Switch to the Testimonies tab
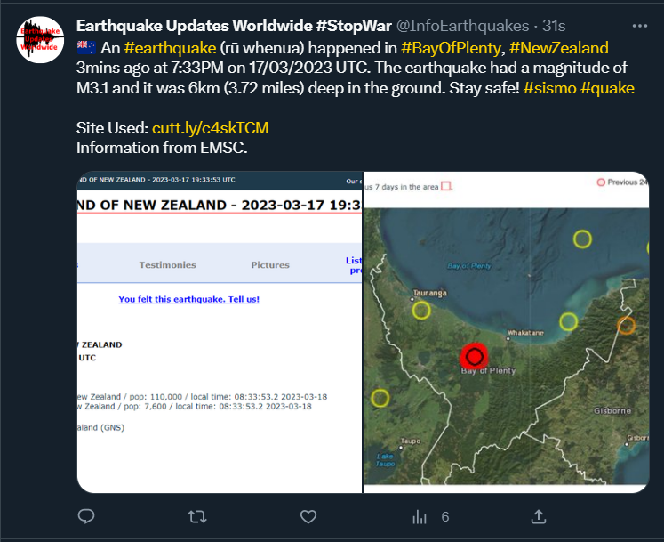The height and width of the screenshot is (542, 664). point(170,264)
